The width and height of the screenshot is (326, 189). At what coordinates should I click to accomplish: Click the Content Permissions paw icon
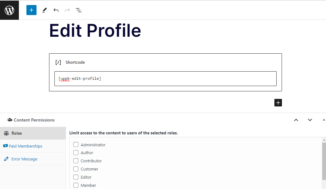point(10,120)
